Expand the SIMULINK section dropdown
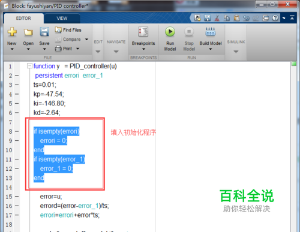Screen dimensions: 300x232 coord(236,52)
